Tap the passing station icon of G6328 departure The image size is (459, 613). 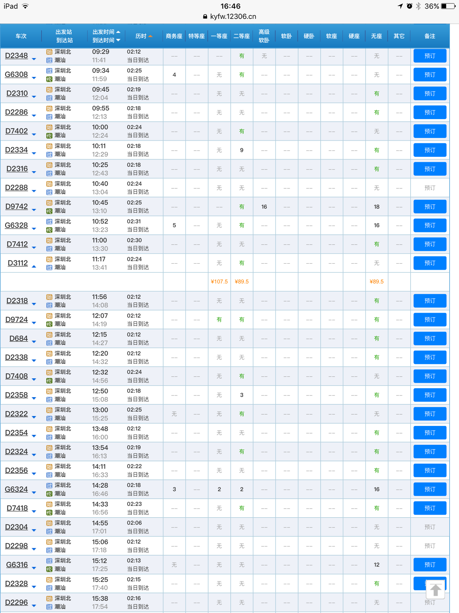click(49, 222)
